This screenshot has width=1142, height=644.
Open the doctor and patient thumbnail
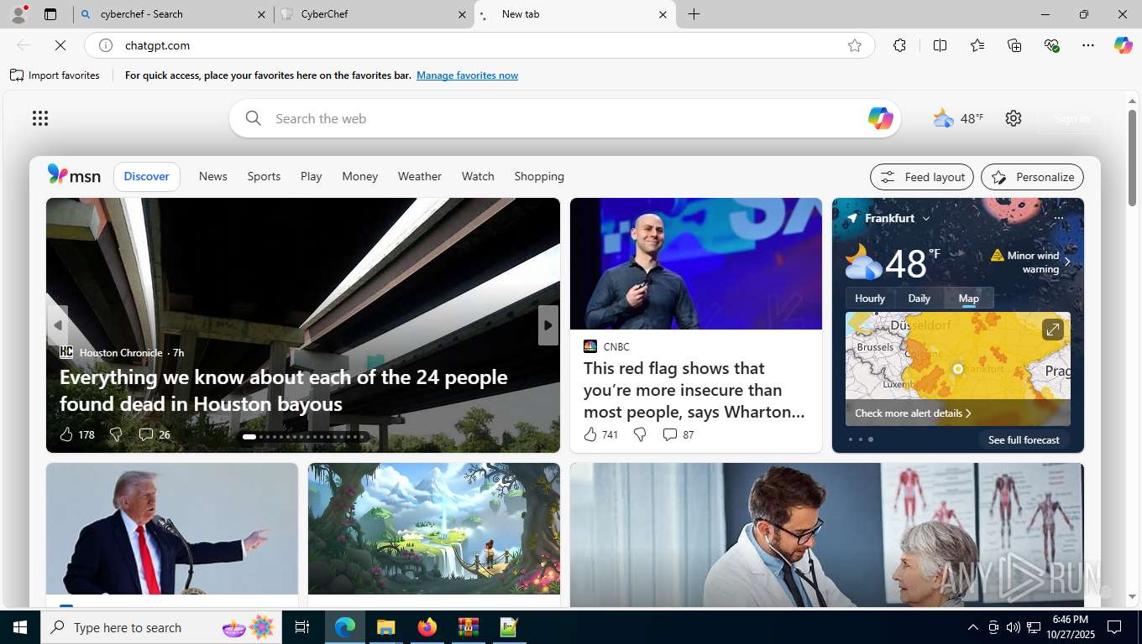point(827,534)
